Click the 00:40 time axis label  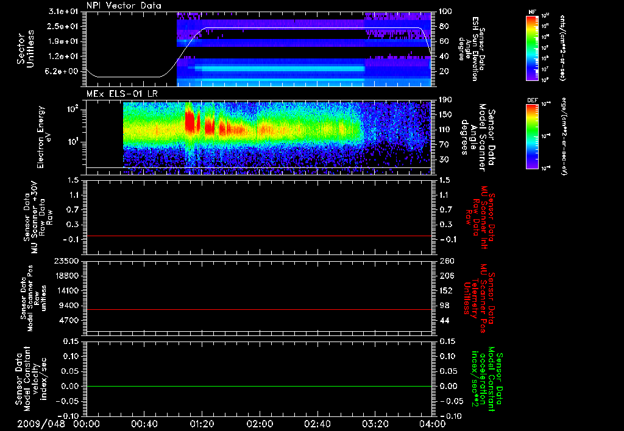[x=144, y=424]
